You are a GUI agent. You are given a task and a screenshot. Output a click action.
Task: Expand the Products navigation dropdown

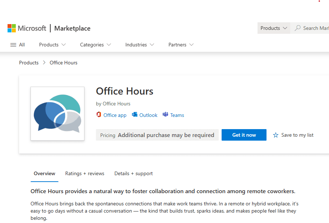coord(52,45)
